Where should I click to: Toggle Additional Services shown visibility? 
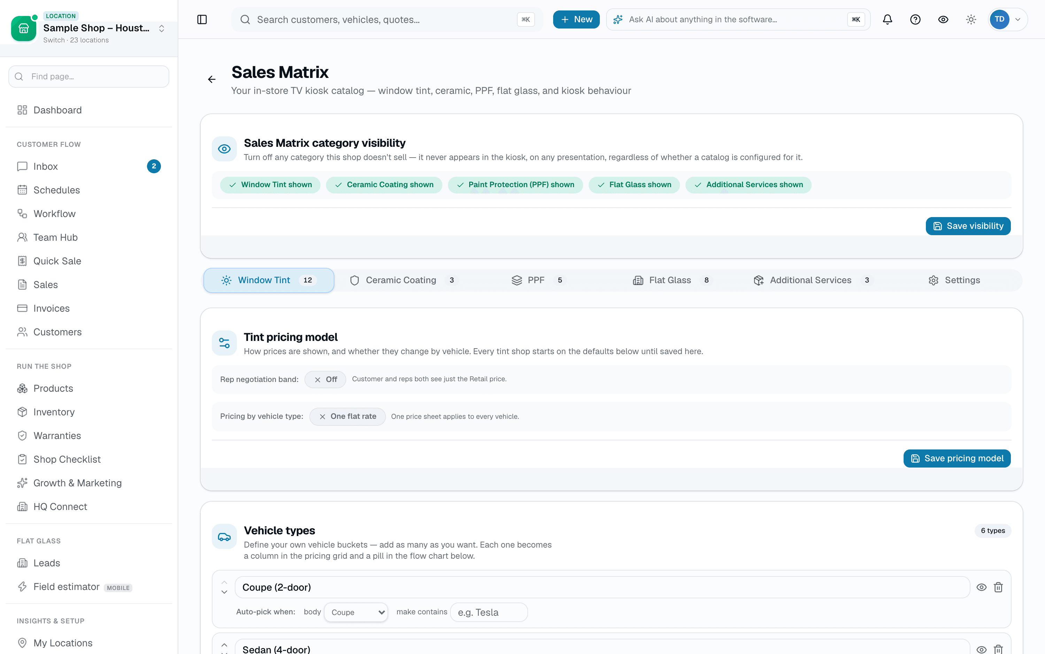pyautogui.click(x=748, y=185)
